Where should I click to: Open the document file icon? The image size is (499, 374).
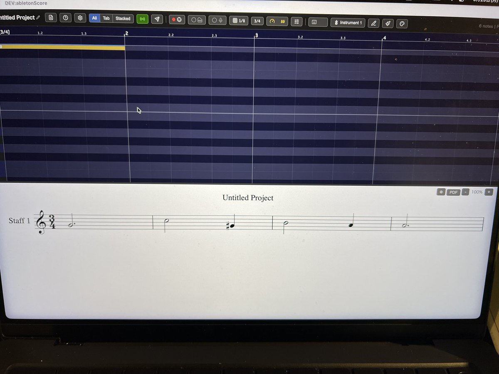point(51,17)
